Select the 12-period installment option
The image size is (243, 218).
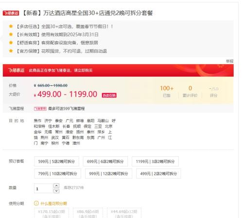click(x=124, y=213)
